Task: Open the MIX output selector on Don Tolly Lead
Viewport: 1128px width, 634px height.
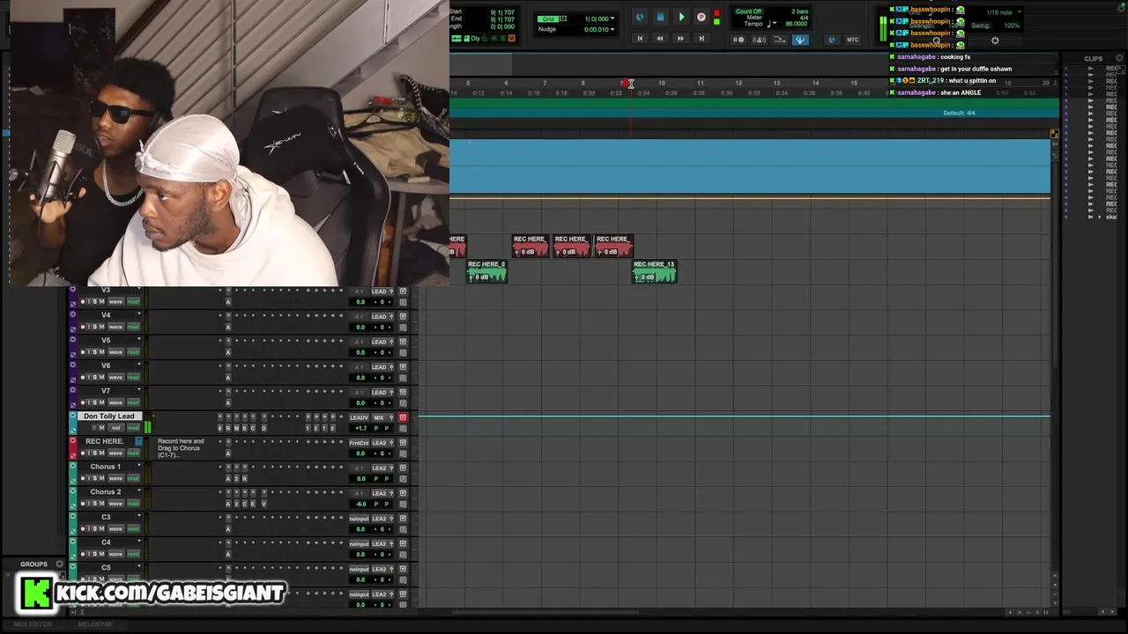Action: coord(381,417)
